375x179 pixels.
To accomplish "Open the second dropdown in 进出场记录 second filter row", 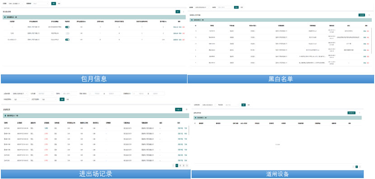I will [49, 99].
